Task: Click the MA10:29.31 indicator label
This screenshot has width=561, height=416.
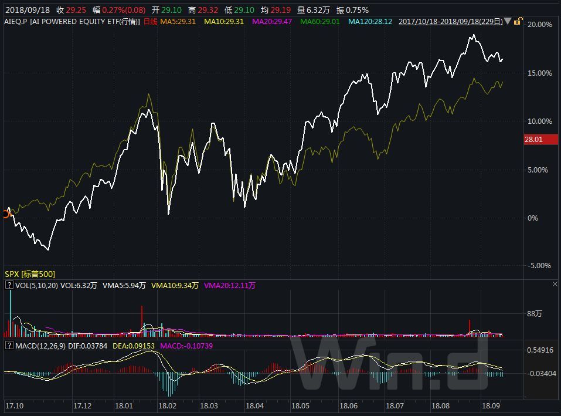Action: click(x=223, y=22)
